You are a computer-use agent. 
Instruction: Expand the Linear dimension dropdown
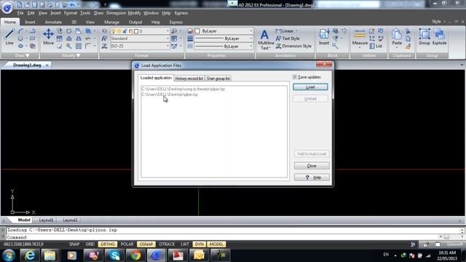click(296, 31)
